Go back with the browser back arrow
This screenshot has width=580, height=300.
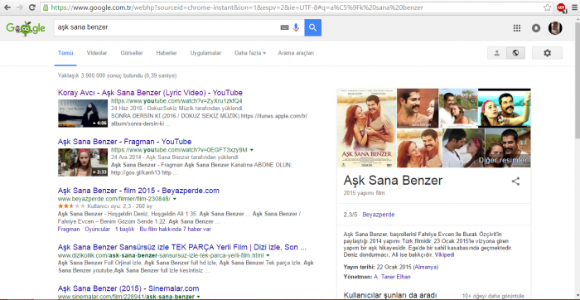[7, 7]
